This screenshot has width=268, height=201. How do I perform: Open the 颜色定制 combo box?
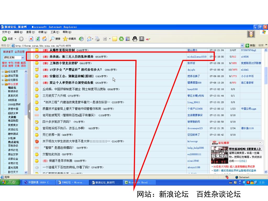click(x=14, y=58)
